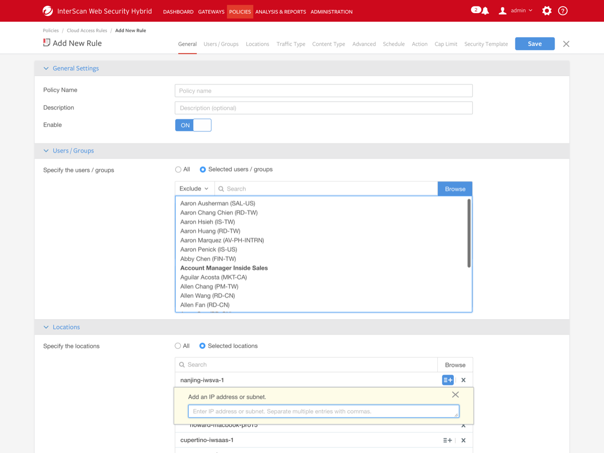Image resolution: width=604 pixels, height=453 pixels.
Task: Open the admin account dropdown
Action: 521,11
